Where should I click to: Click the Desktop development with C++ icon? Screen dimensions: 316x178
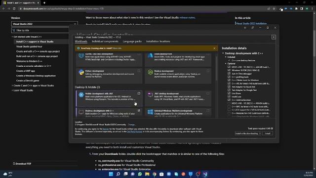coord(81,112)
